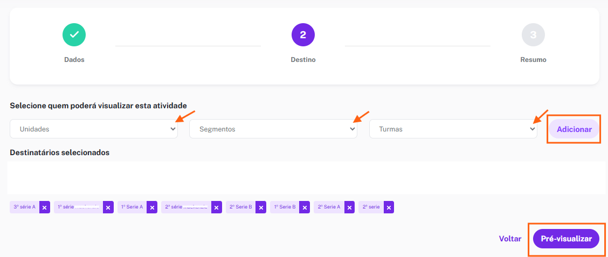
Task: Click the empty Destinatários selecionados box
Action: (306, 178)
